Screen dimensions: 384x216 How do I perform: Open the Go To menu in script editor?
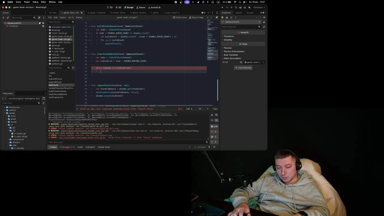pos(71,17)
